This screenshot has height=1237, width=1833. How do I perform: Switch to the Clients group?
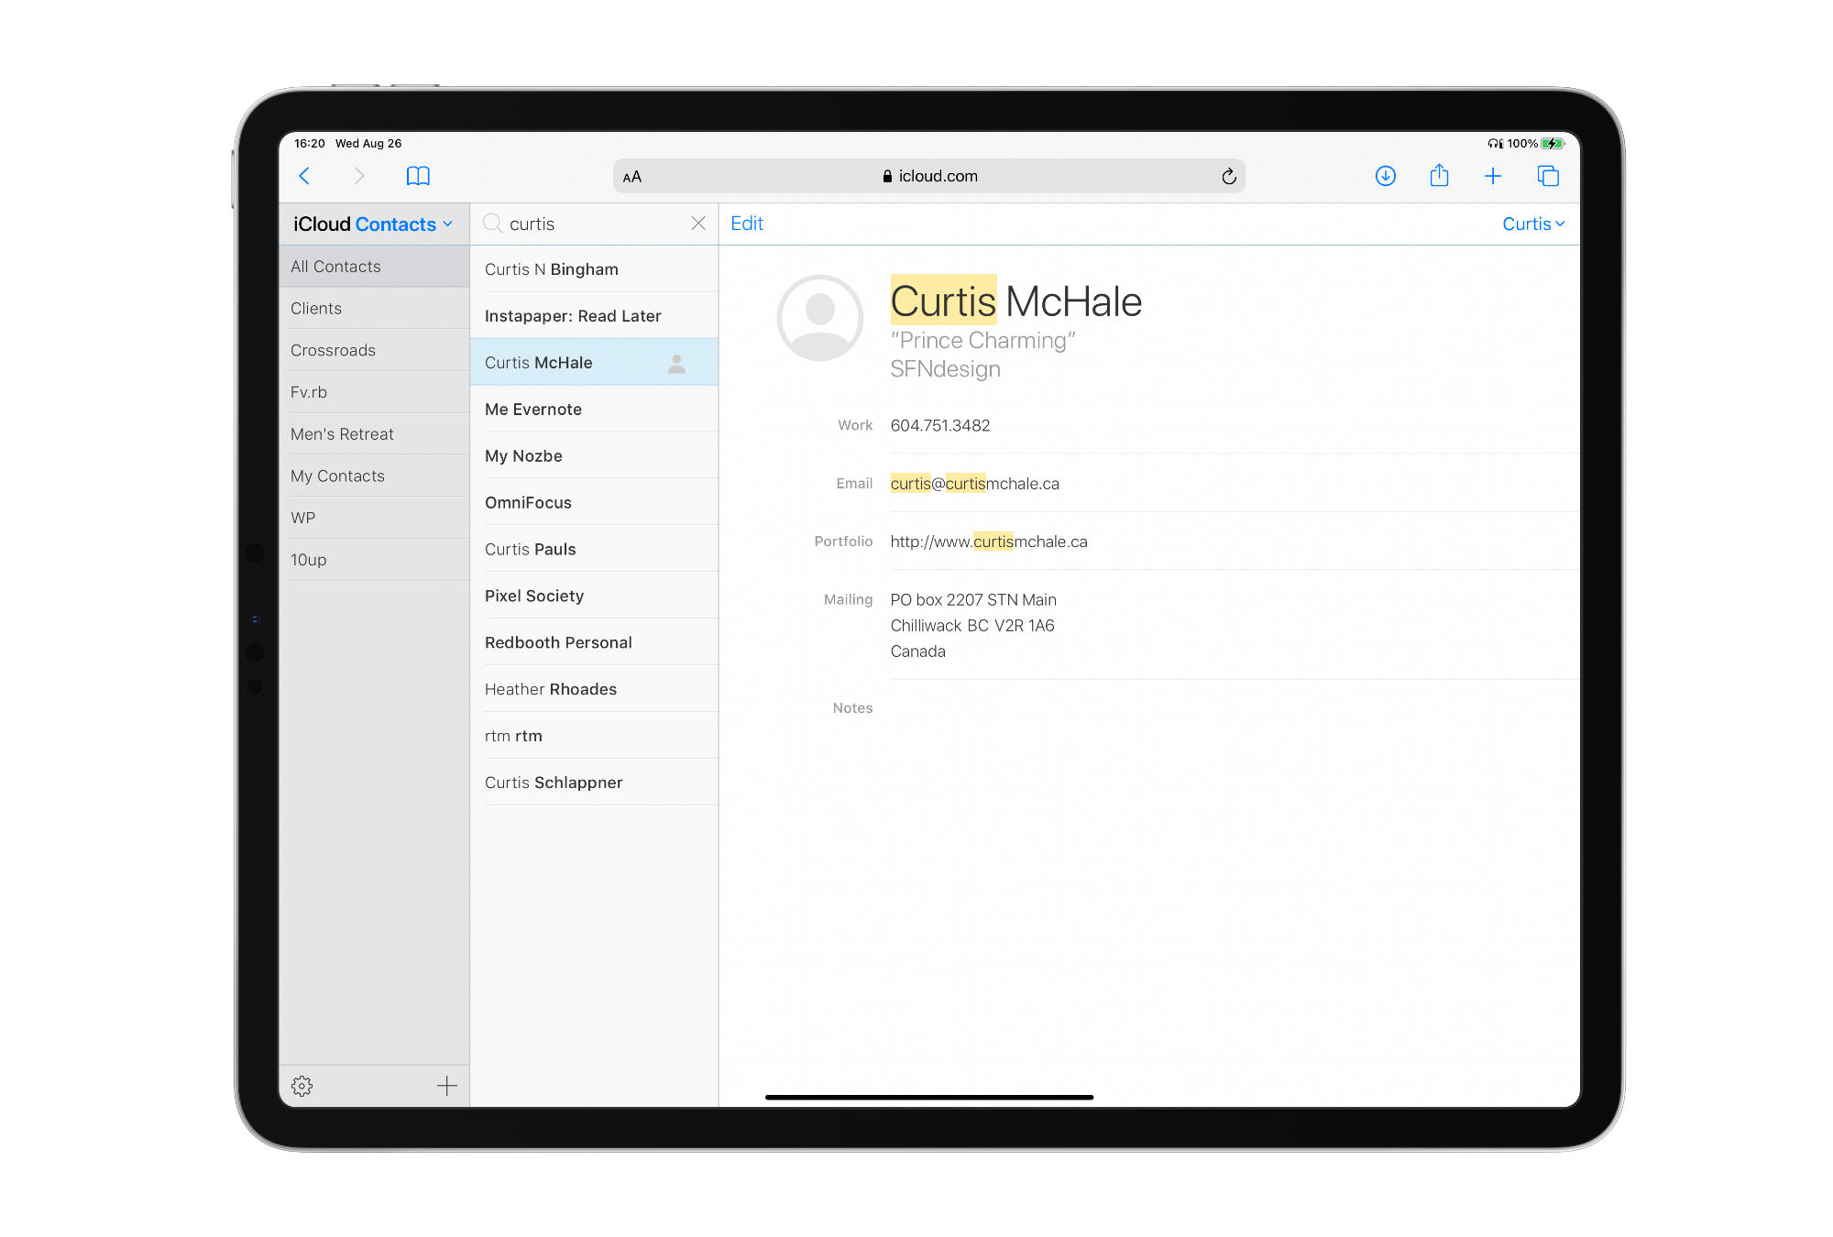pyautogui.click(x=316, y=308)
